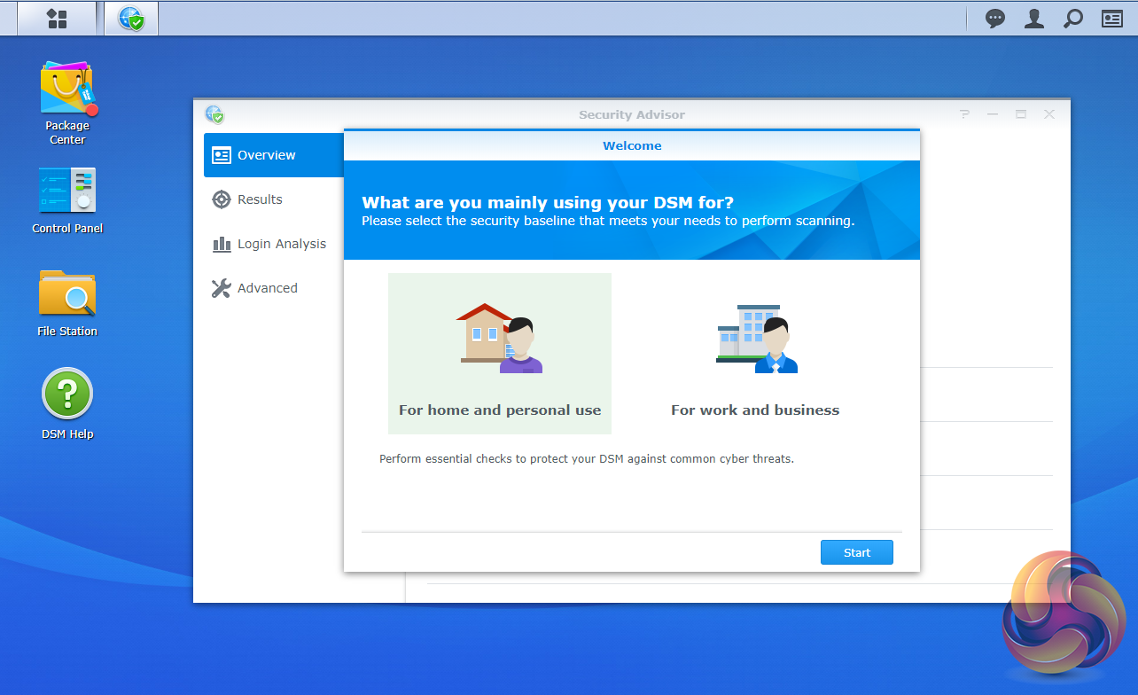Open the DSM Main Menu grid icon

click(57, 19)
